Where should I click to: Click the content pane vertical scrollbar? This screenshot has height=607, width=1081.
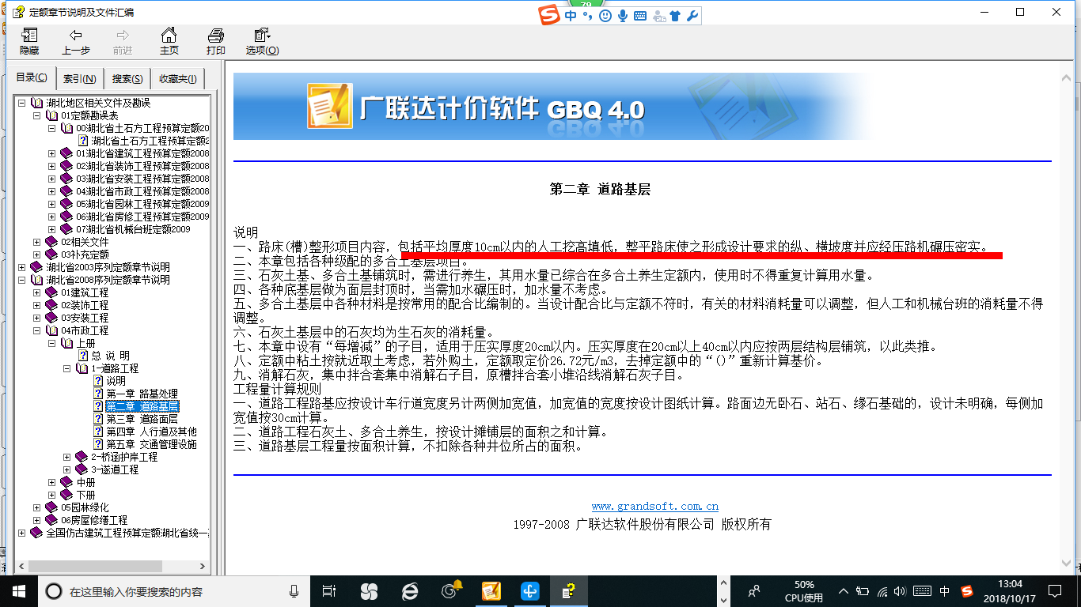(x=1068, y=320)
